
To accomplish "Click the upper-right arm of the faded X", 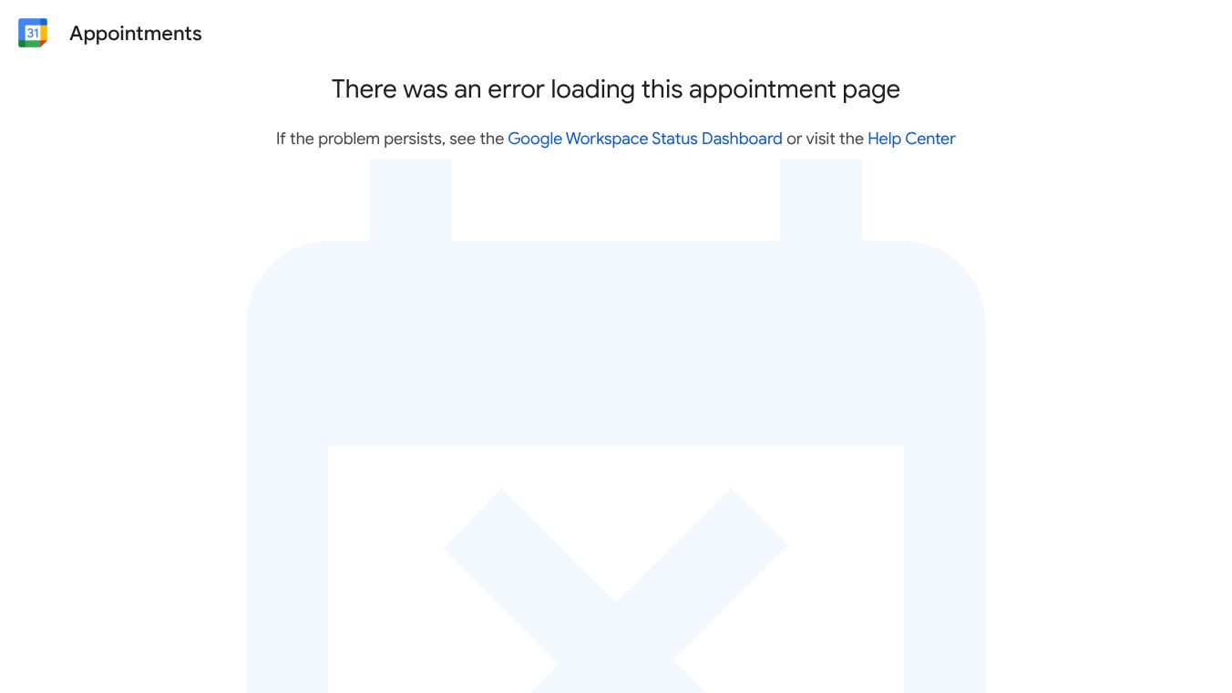I will [x=703, y=545].
